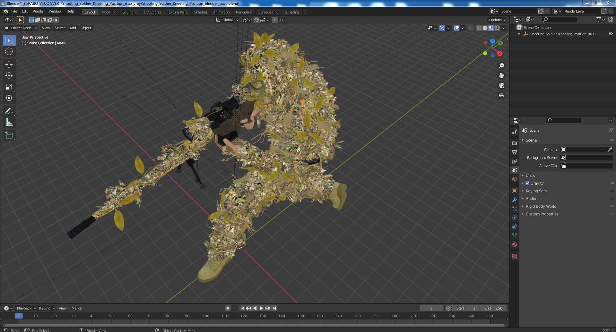Screen dimensions: 616x332
Task: Select the Move tool
Action: (9, 65)
